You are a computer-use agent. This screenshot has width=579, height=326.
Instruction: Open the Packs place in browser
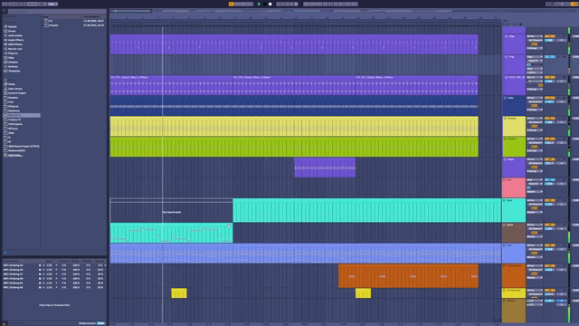pos(12,84)
